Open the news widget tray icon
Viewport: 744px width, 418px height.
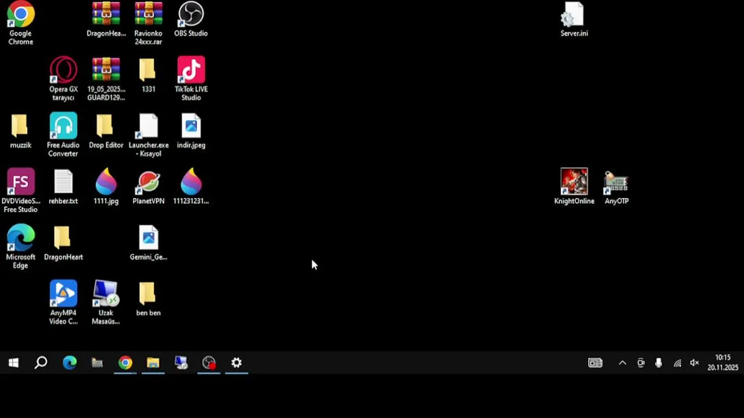coord(595,363)
